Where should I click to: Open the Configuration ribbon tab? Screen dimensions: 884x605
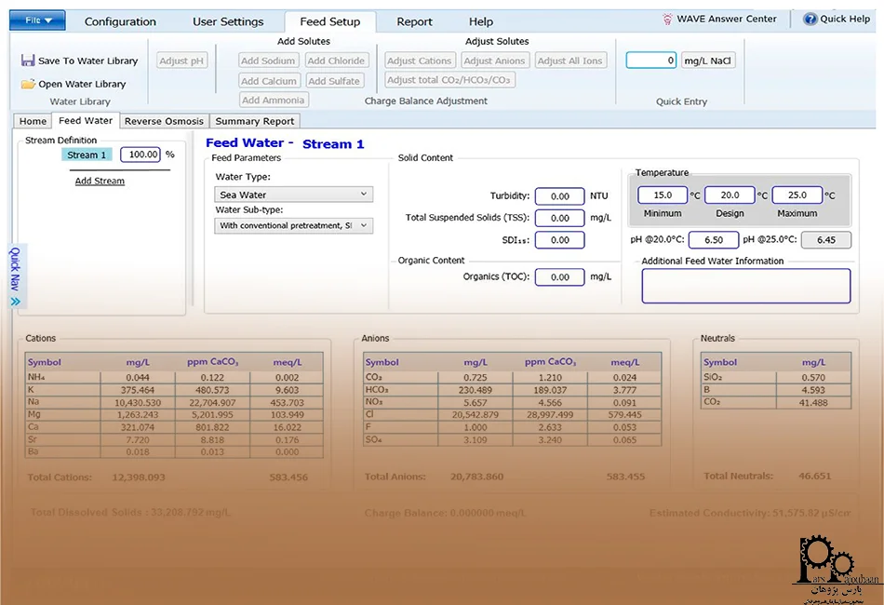pos(120,21)
